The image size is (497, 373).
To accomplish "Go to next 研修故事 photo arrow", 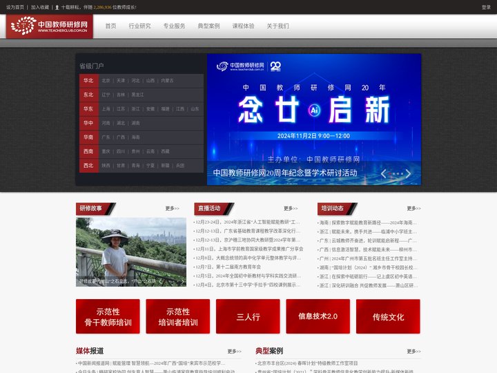I will pyautogui.click(x=182, y=281).
